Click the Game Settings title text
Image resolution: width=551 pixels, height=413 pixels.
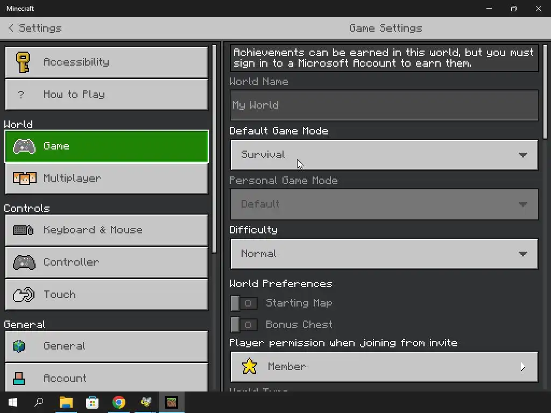385,28
